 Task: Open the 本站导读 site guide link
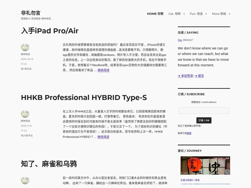coord(185,76)
